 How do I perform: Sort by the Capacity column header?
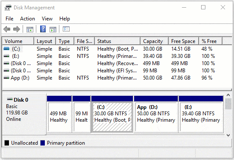[x=155, y=41]
